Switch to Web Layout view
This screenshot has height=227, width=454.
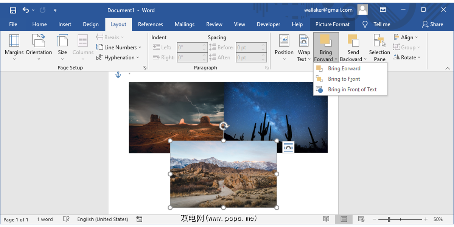pos(361,219)
